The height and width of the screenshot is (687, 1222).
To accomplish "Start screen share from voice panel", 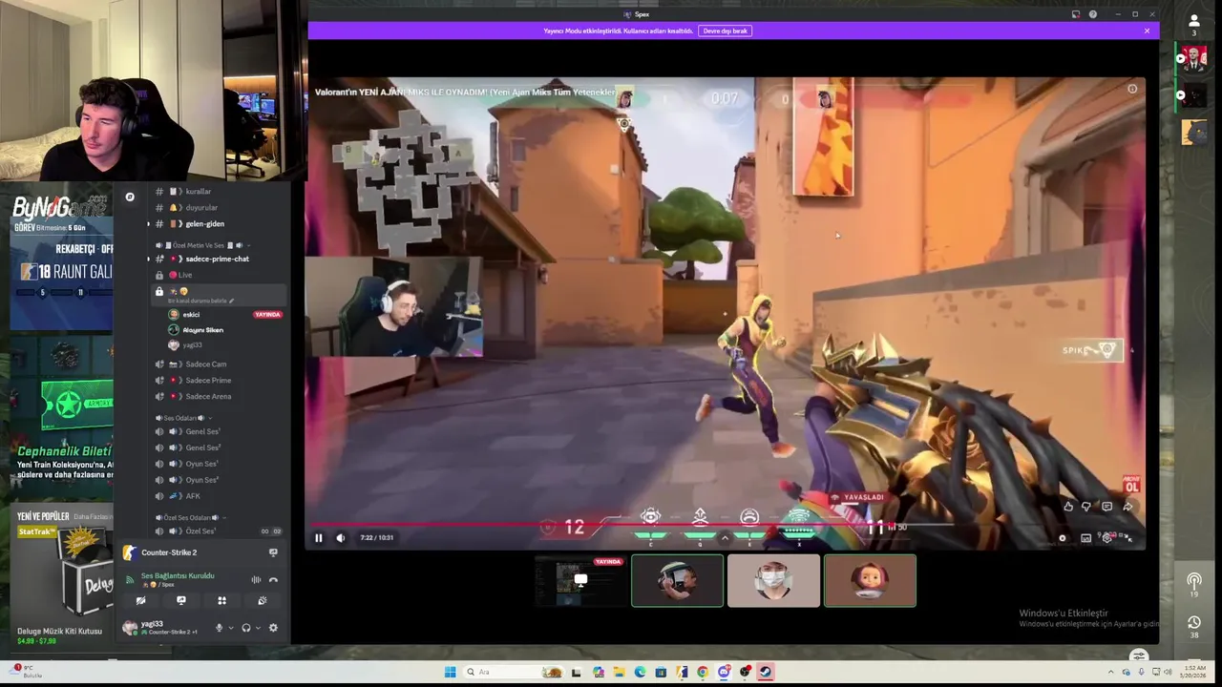I will (181, 601).
